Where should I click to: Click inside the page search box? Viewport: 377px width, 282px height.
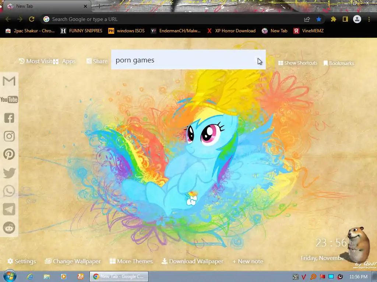tap(188, 60)
